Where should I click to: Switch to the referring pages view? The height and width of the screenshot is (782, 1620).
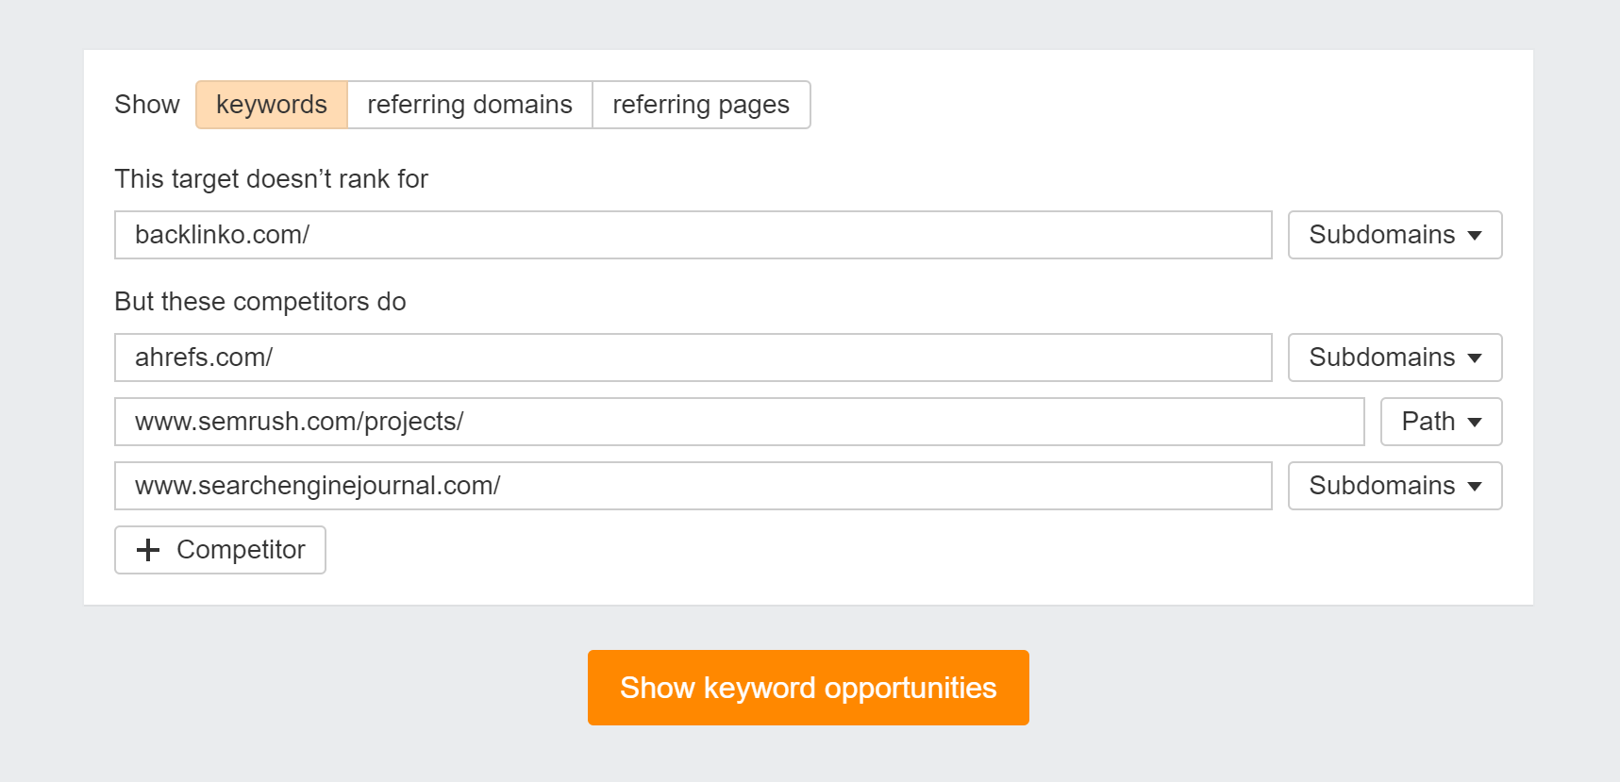(701, 105)
